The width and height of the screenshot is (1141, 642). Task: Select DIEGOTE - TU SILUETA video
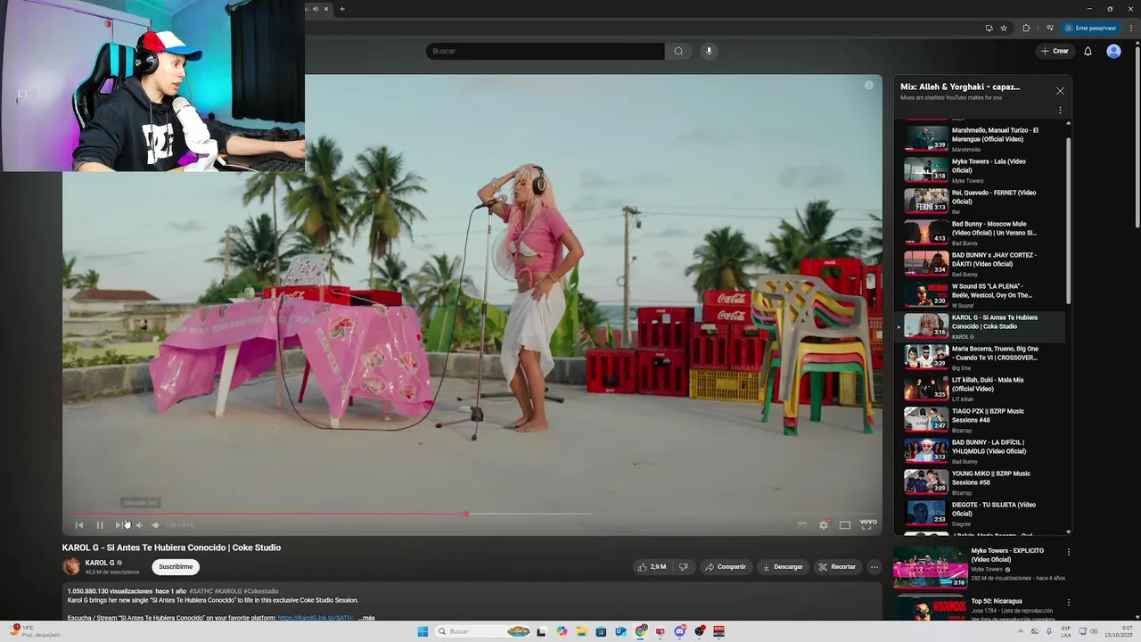pos(980,513)
